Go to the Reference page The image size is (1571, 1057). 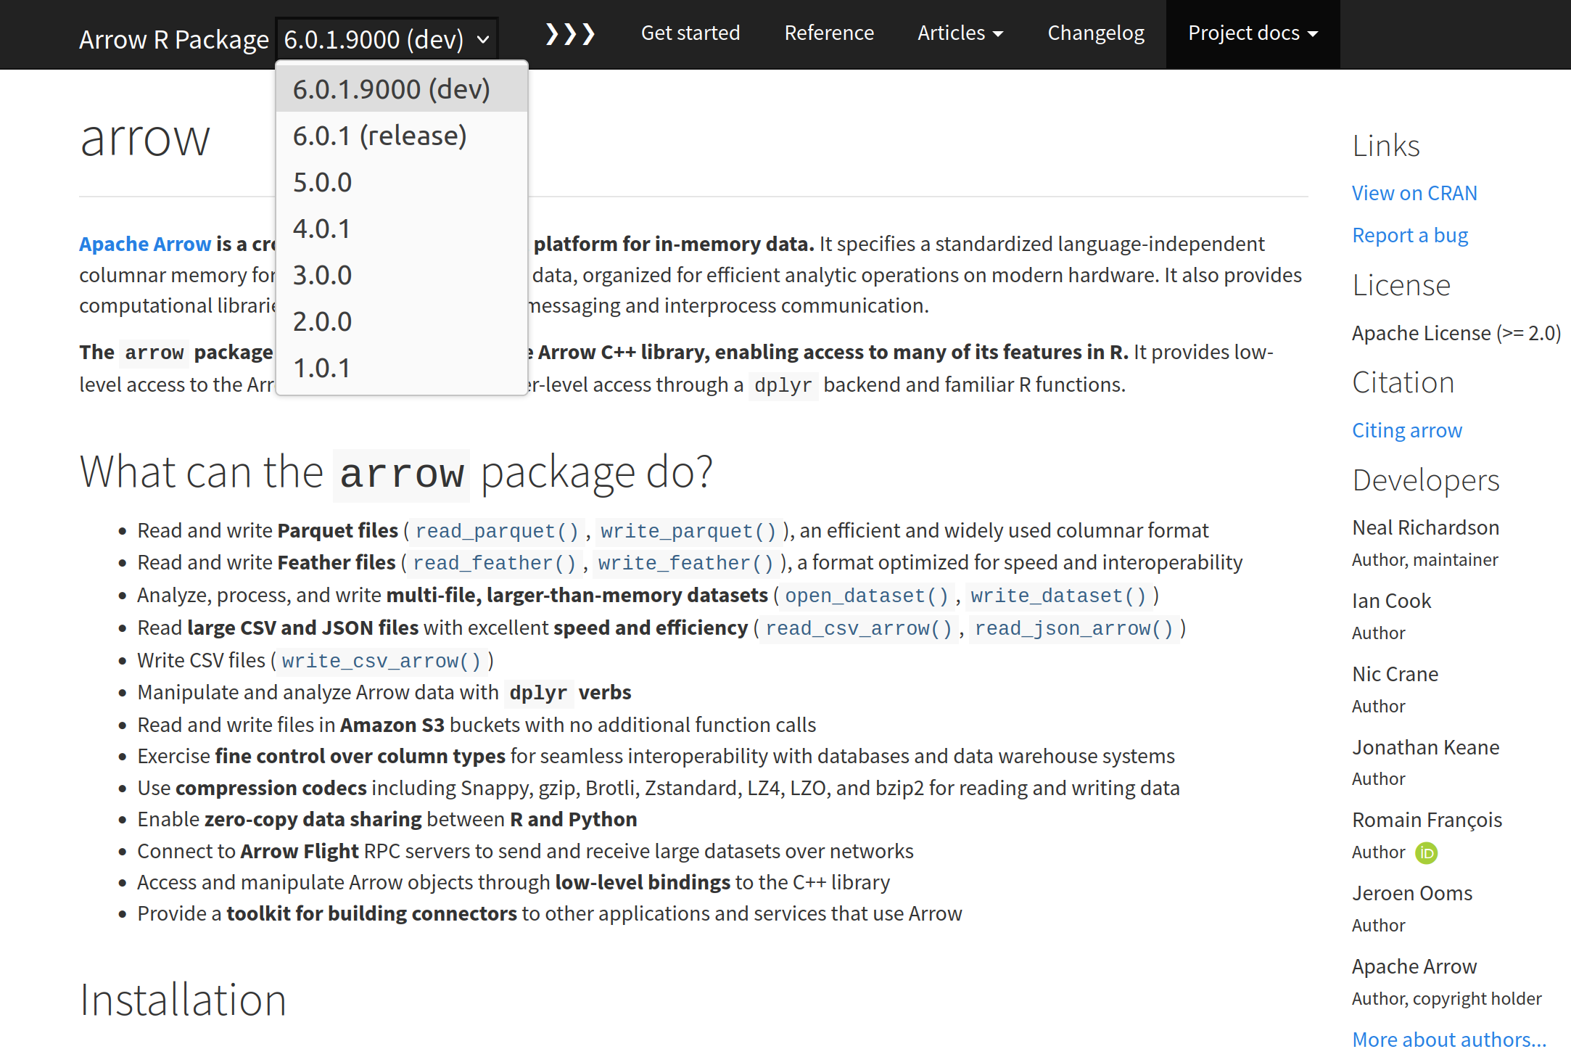(829, 33)
